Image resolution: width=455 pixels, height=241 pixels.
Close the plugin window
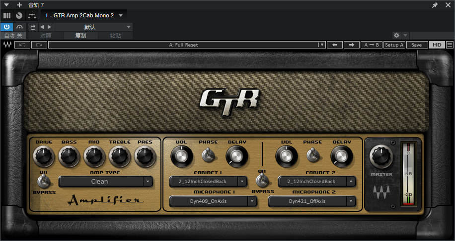(x=448, y=5)
